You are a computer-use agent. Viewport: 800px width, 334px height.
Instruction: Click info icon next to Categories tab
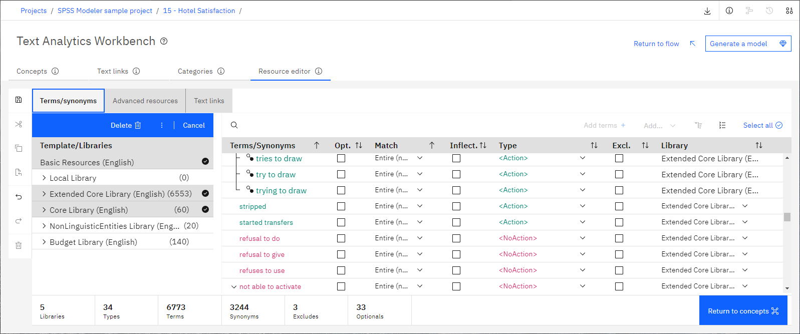click(221, 71)
